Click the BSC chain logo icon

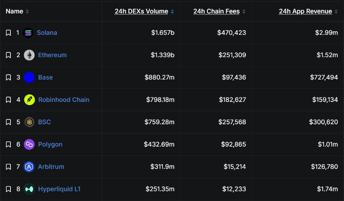29,122
